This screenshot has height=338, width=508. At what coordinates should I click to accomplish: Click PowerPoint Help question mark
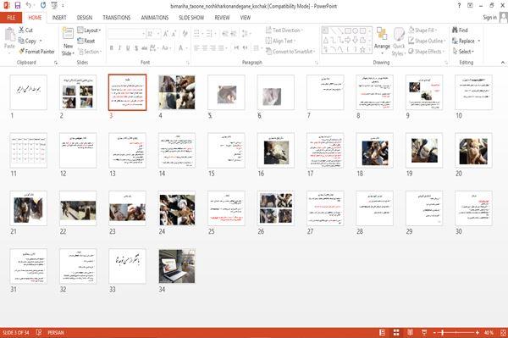click(x=459, y=6)
